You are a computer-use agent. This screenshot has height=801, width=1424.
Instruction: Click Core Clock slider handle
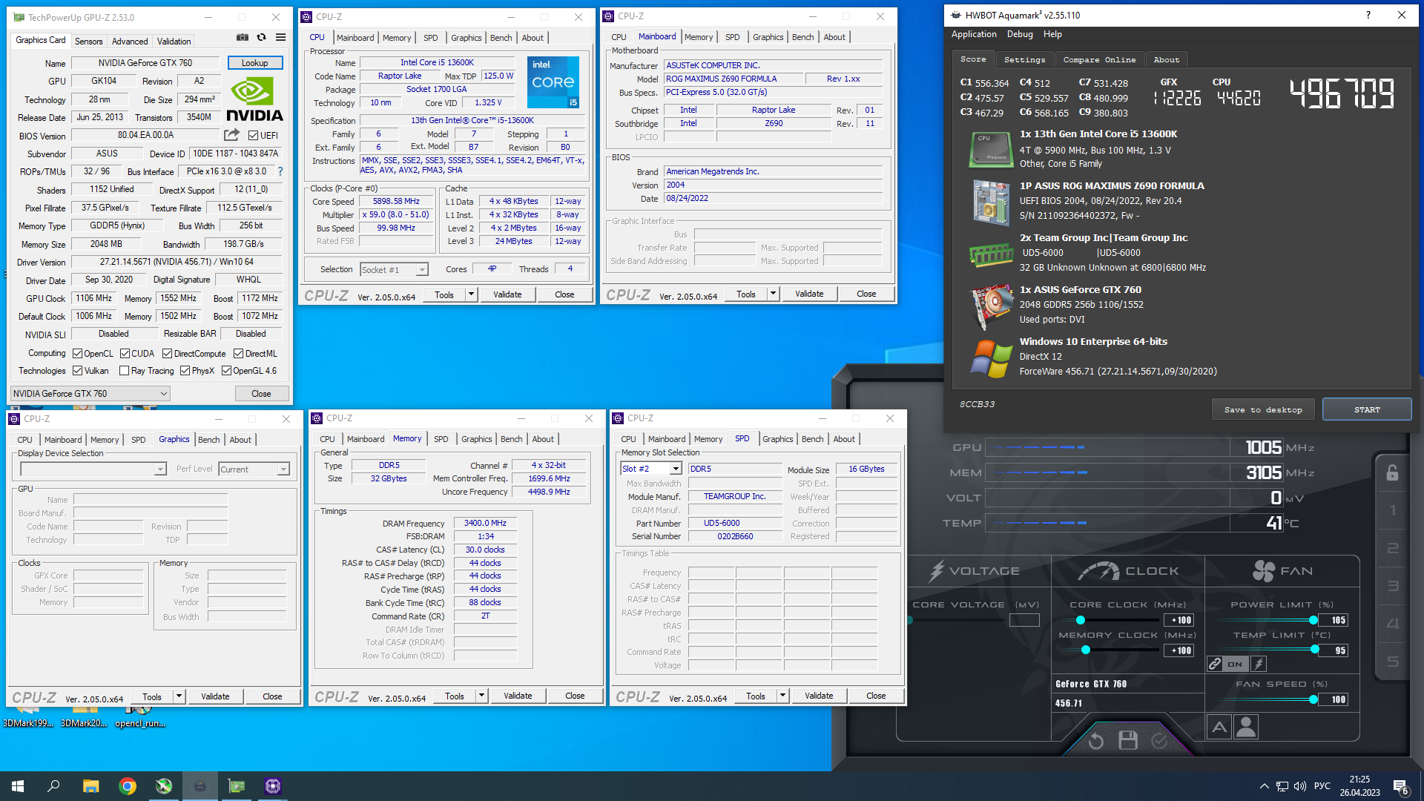click(1080, 620)
